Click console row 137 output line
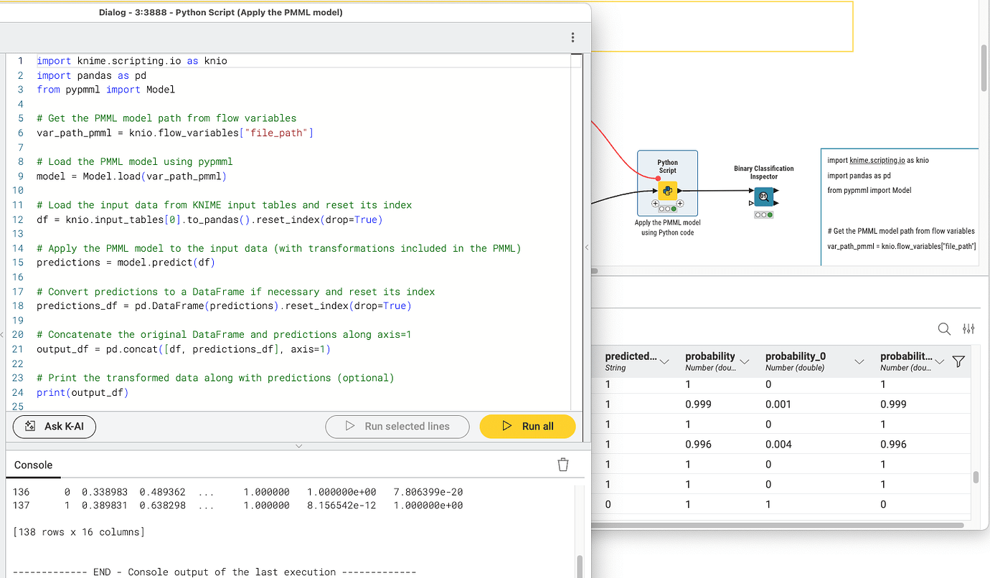Screen dimensions: 990x578 click(237, 506)
